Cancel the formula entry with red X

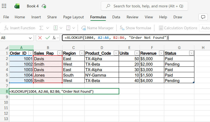click(x=40, y=38)
